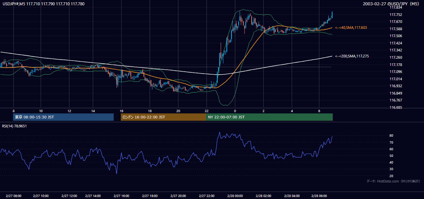
Task: Click the 117.588 price axis label
Action: coord(396,29)
